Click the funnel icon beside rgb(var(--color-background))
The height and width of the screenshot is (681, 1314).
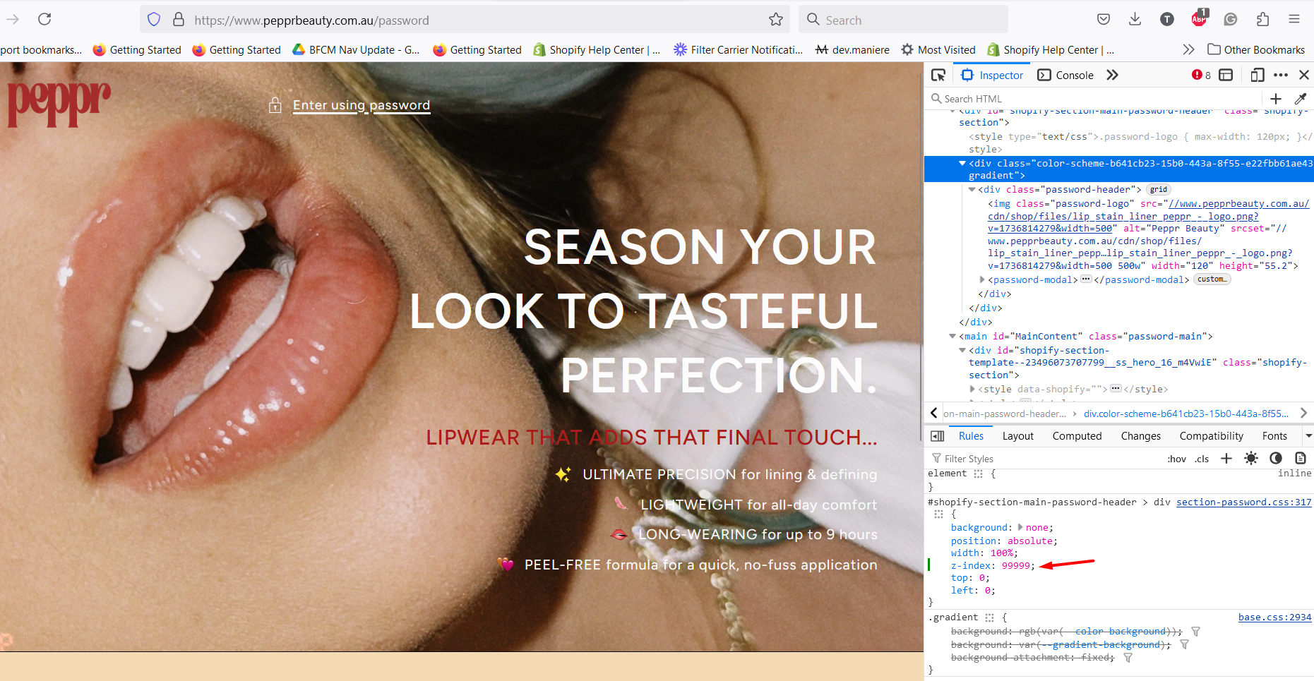(x=1195, y=632)
